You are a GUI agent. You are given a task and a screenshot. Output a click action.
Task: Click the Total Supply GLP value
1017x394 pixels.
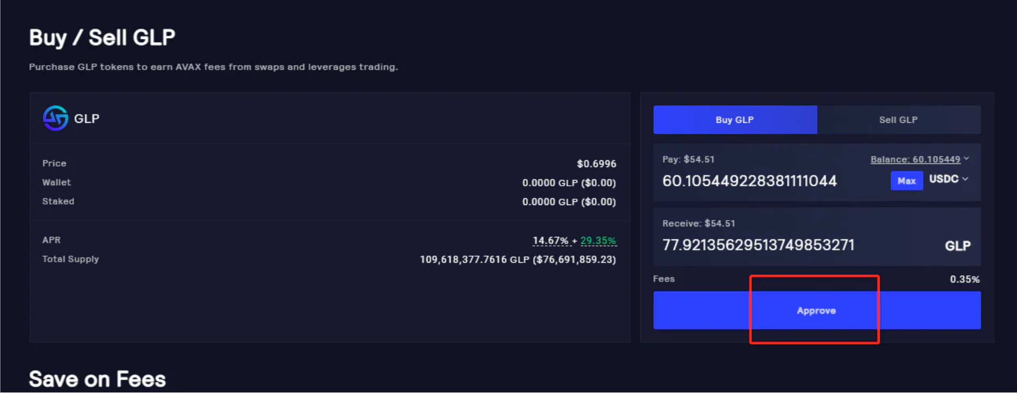518,259
